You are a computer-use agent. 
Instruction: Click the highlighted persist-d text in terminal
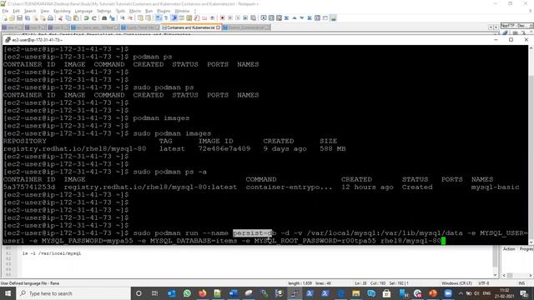(252, 233)
